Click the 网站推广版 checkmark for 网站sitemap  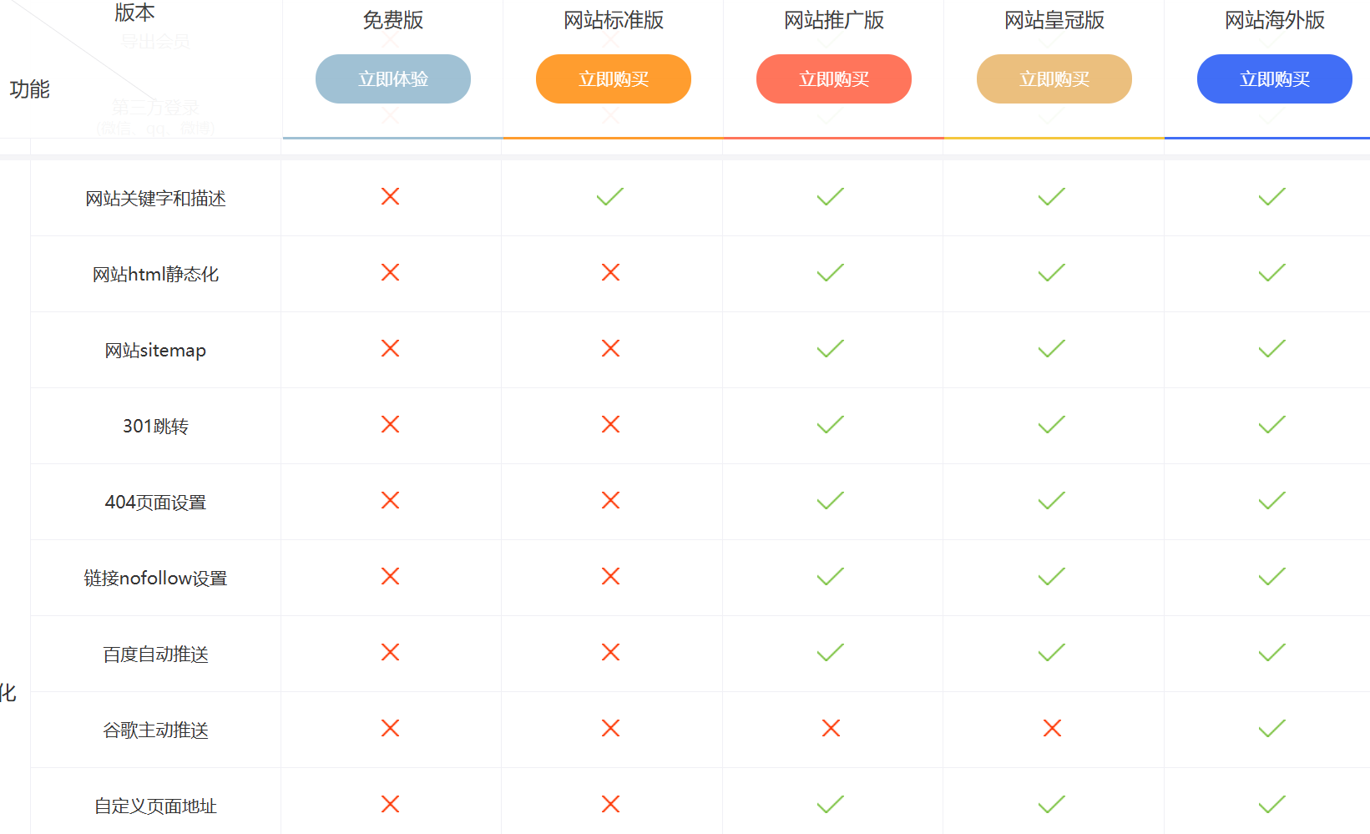831,348
